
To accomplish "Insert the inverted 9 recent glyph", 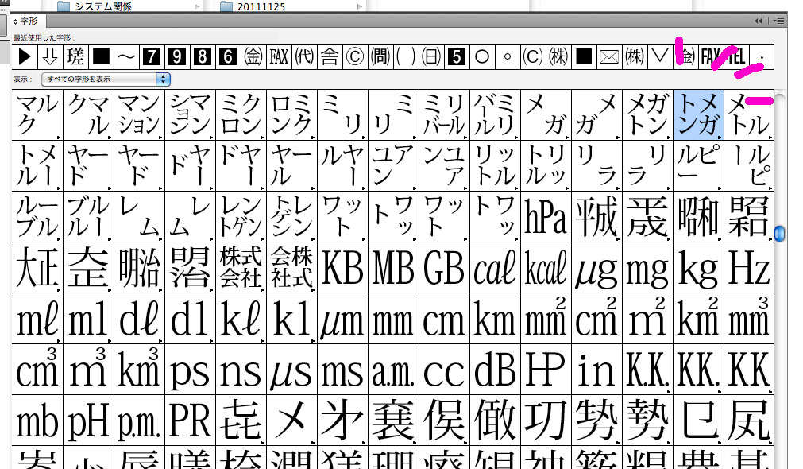I will 176,56.
